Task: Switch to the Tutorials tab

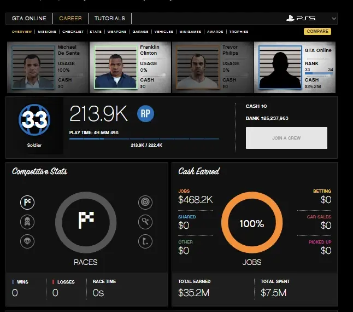Action: 109,19
